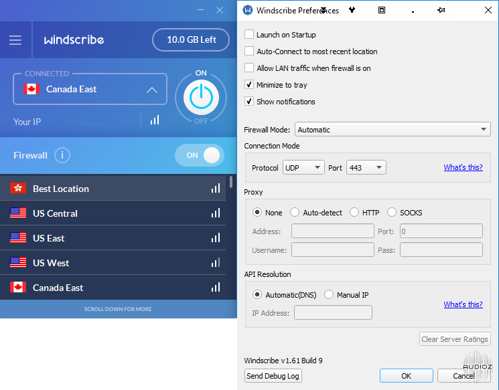Screen dimensions: 499x390
Task: Click the wrench icon in Preferences title bar
Action: [352, 10]
